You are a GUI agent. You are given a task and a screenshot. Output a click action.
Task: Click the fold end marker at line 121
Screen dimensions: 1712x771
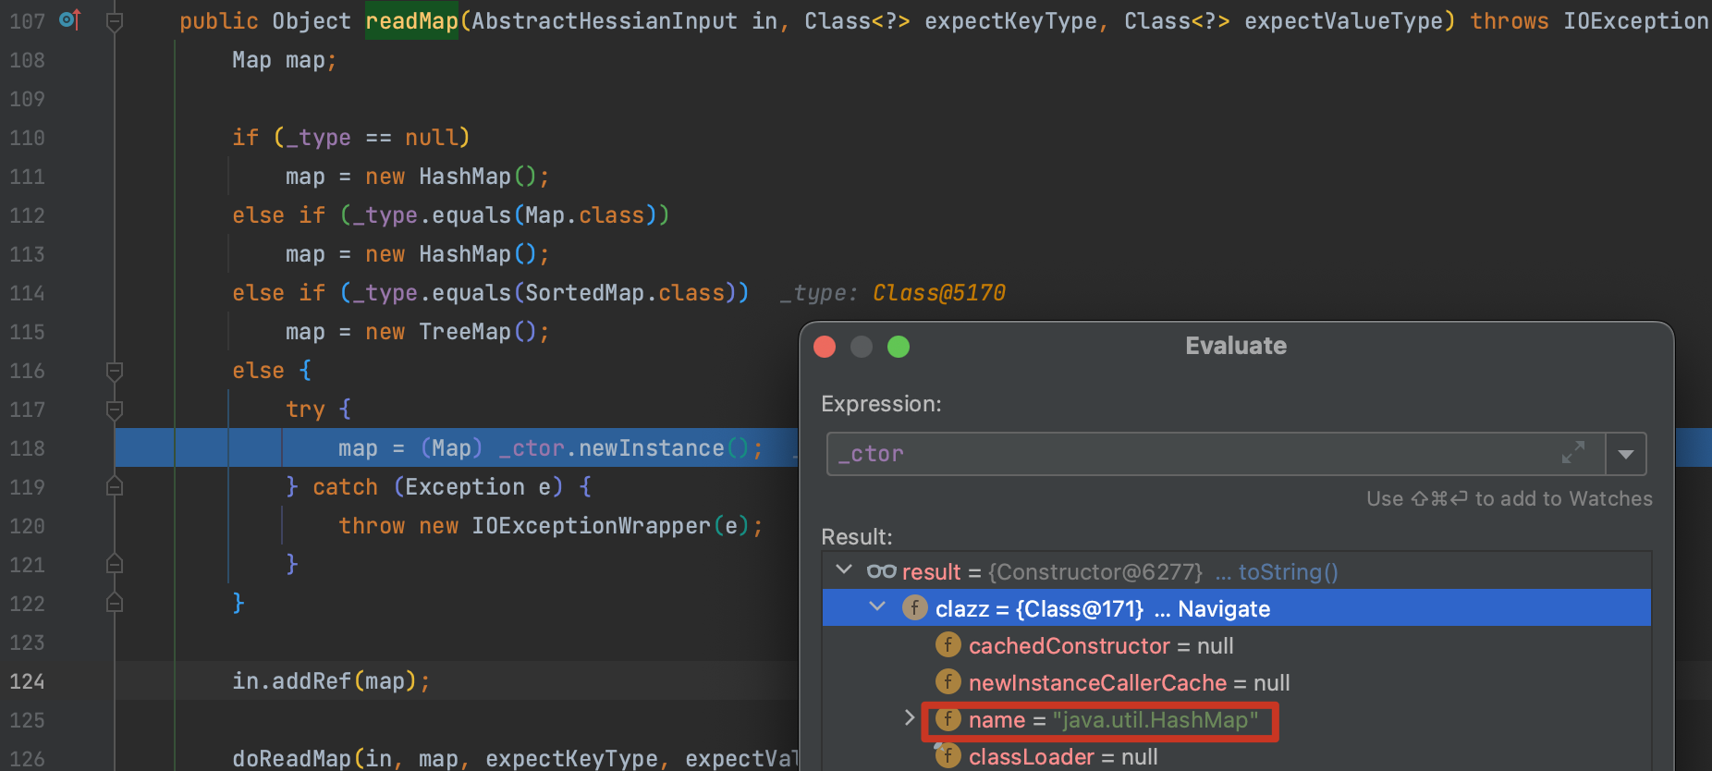tap(115, 564)
